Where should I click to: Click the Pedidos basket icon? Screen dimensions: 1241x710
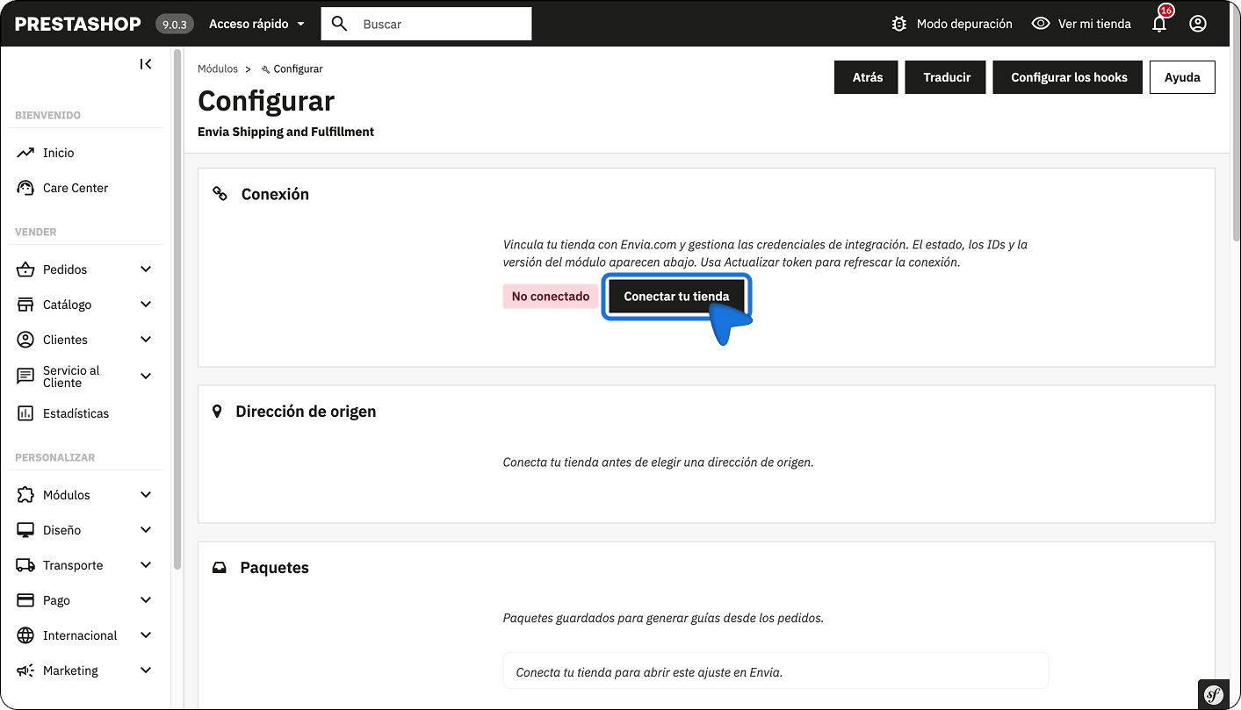tap(25, 269)
